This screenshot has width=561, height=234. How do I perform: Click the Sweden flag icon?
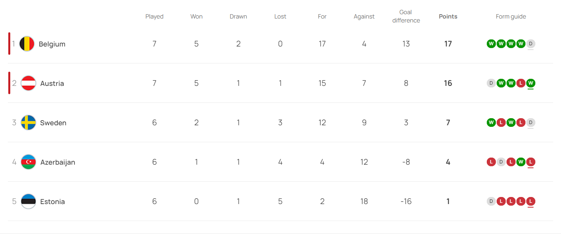28,123
